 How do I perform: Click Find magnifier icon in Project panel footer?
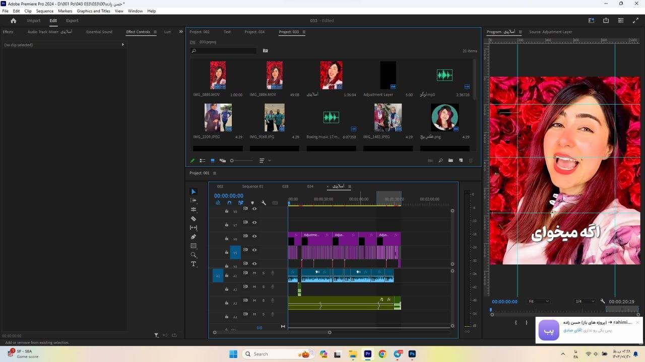click(x=440, y=160)
